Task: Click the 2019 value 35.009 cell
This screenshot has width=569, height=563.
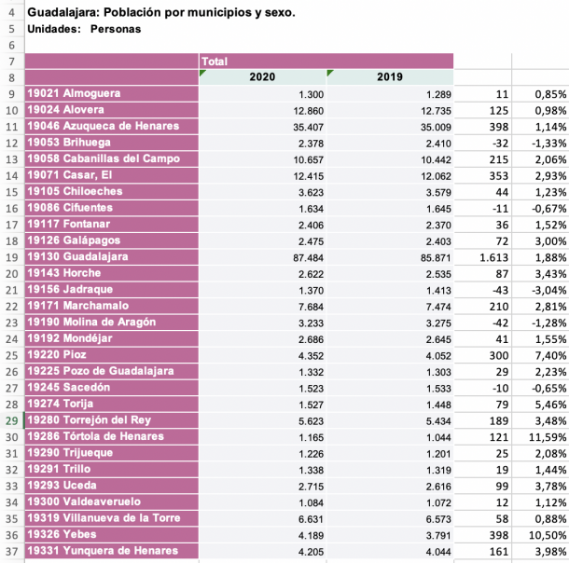Action: tap(390, 127)
